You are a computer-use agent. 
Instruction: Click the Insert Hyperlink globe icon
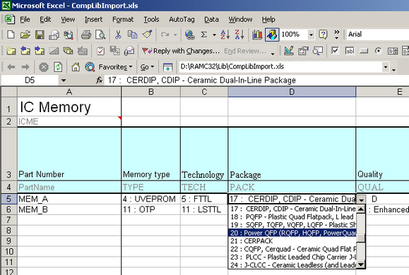[189, 35]
